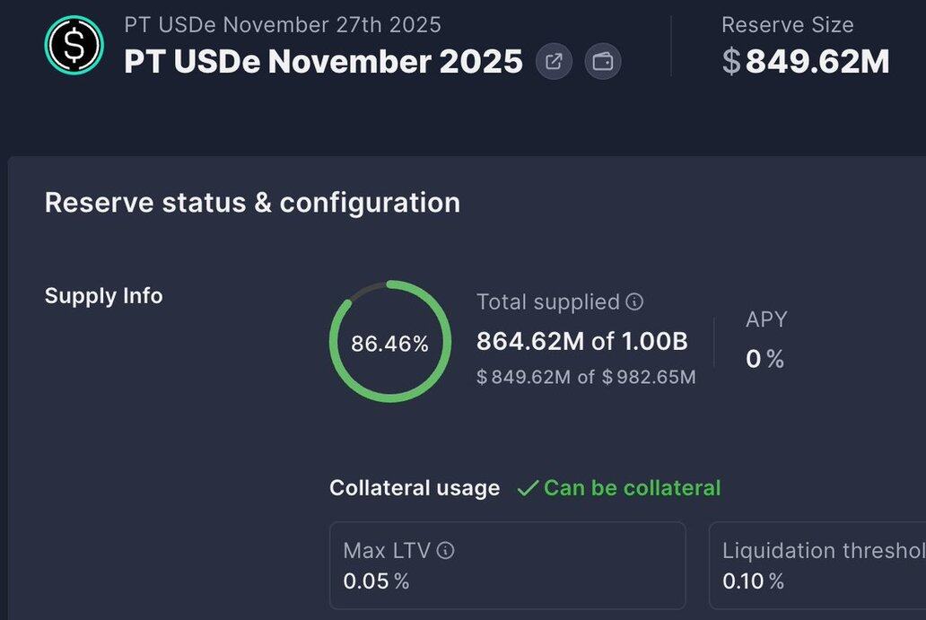Open the Total supplied info tooltip icon
The image size is (926, 620).
[x=634, y=302]
